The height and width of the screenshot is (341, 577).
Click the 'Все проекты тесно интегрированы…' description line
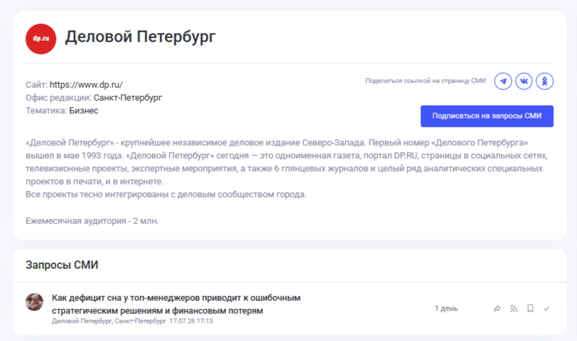[x=166, y=195]
